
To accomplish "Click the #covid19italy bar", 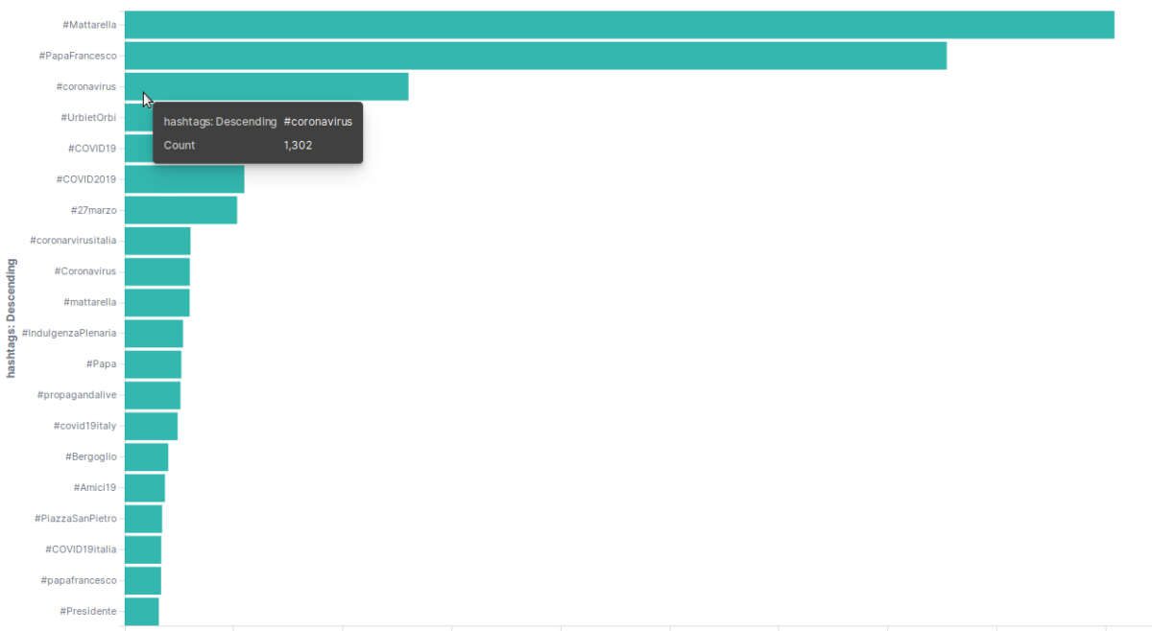I will [151, 426].
